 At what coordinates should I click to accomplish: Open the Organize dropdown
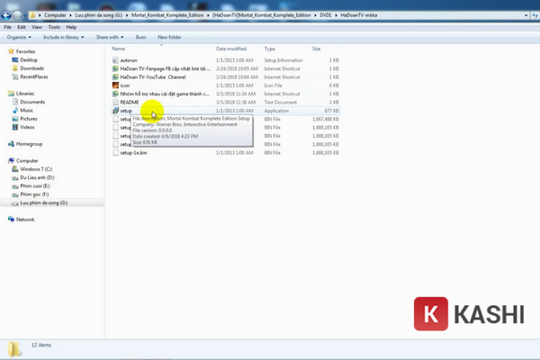[x=18, y=37]
